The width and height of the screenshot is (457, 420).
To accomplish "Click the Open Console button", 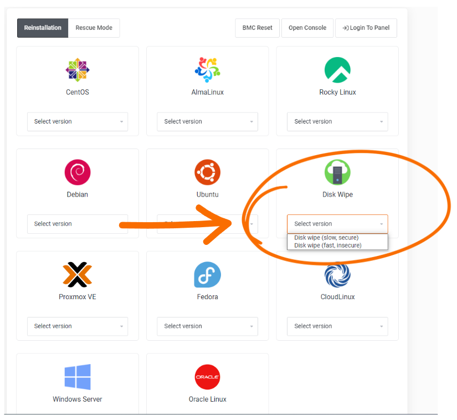I will [x=307, y=28].
